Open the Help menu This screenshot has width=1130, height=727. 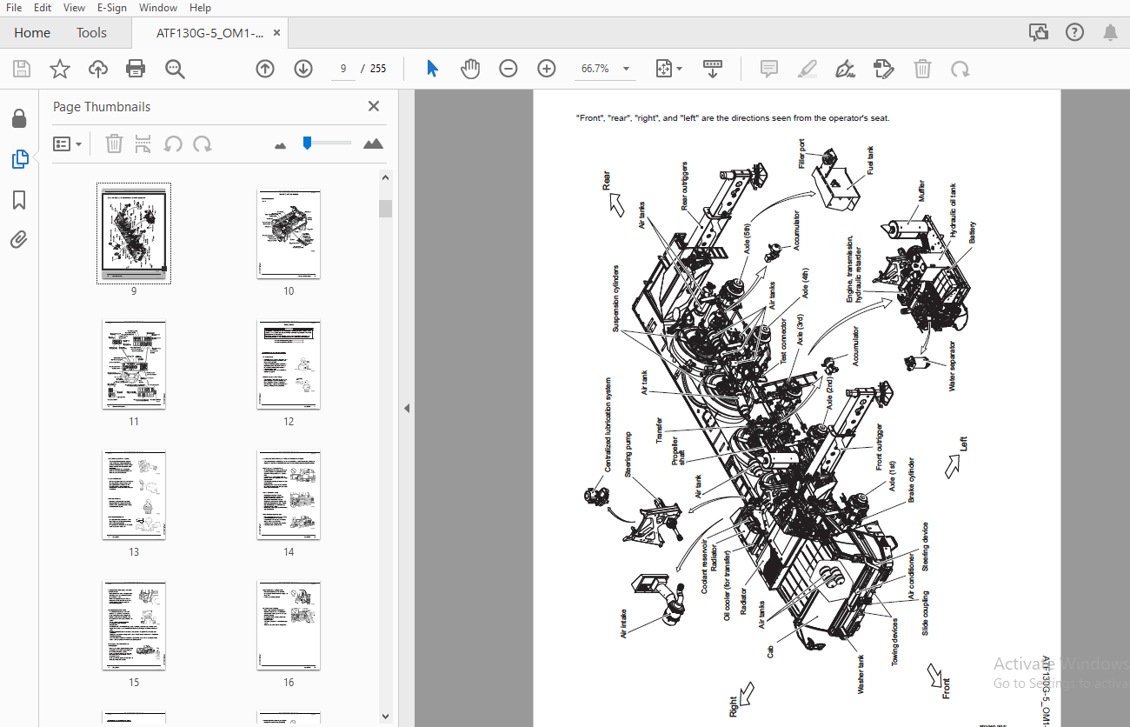tap(200, 8)
